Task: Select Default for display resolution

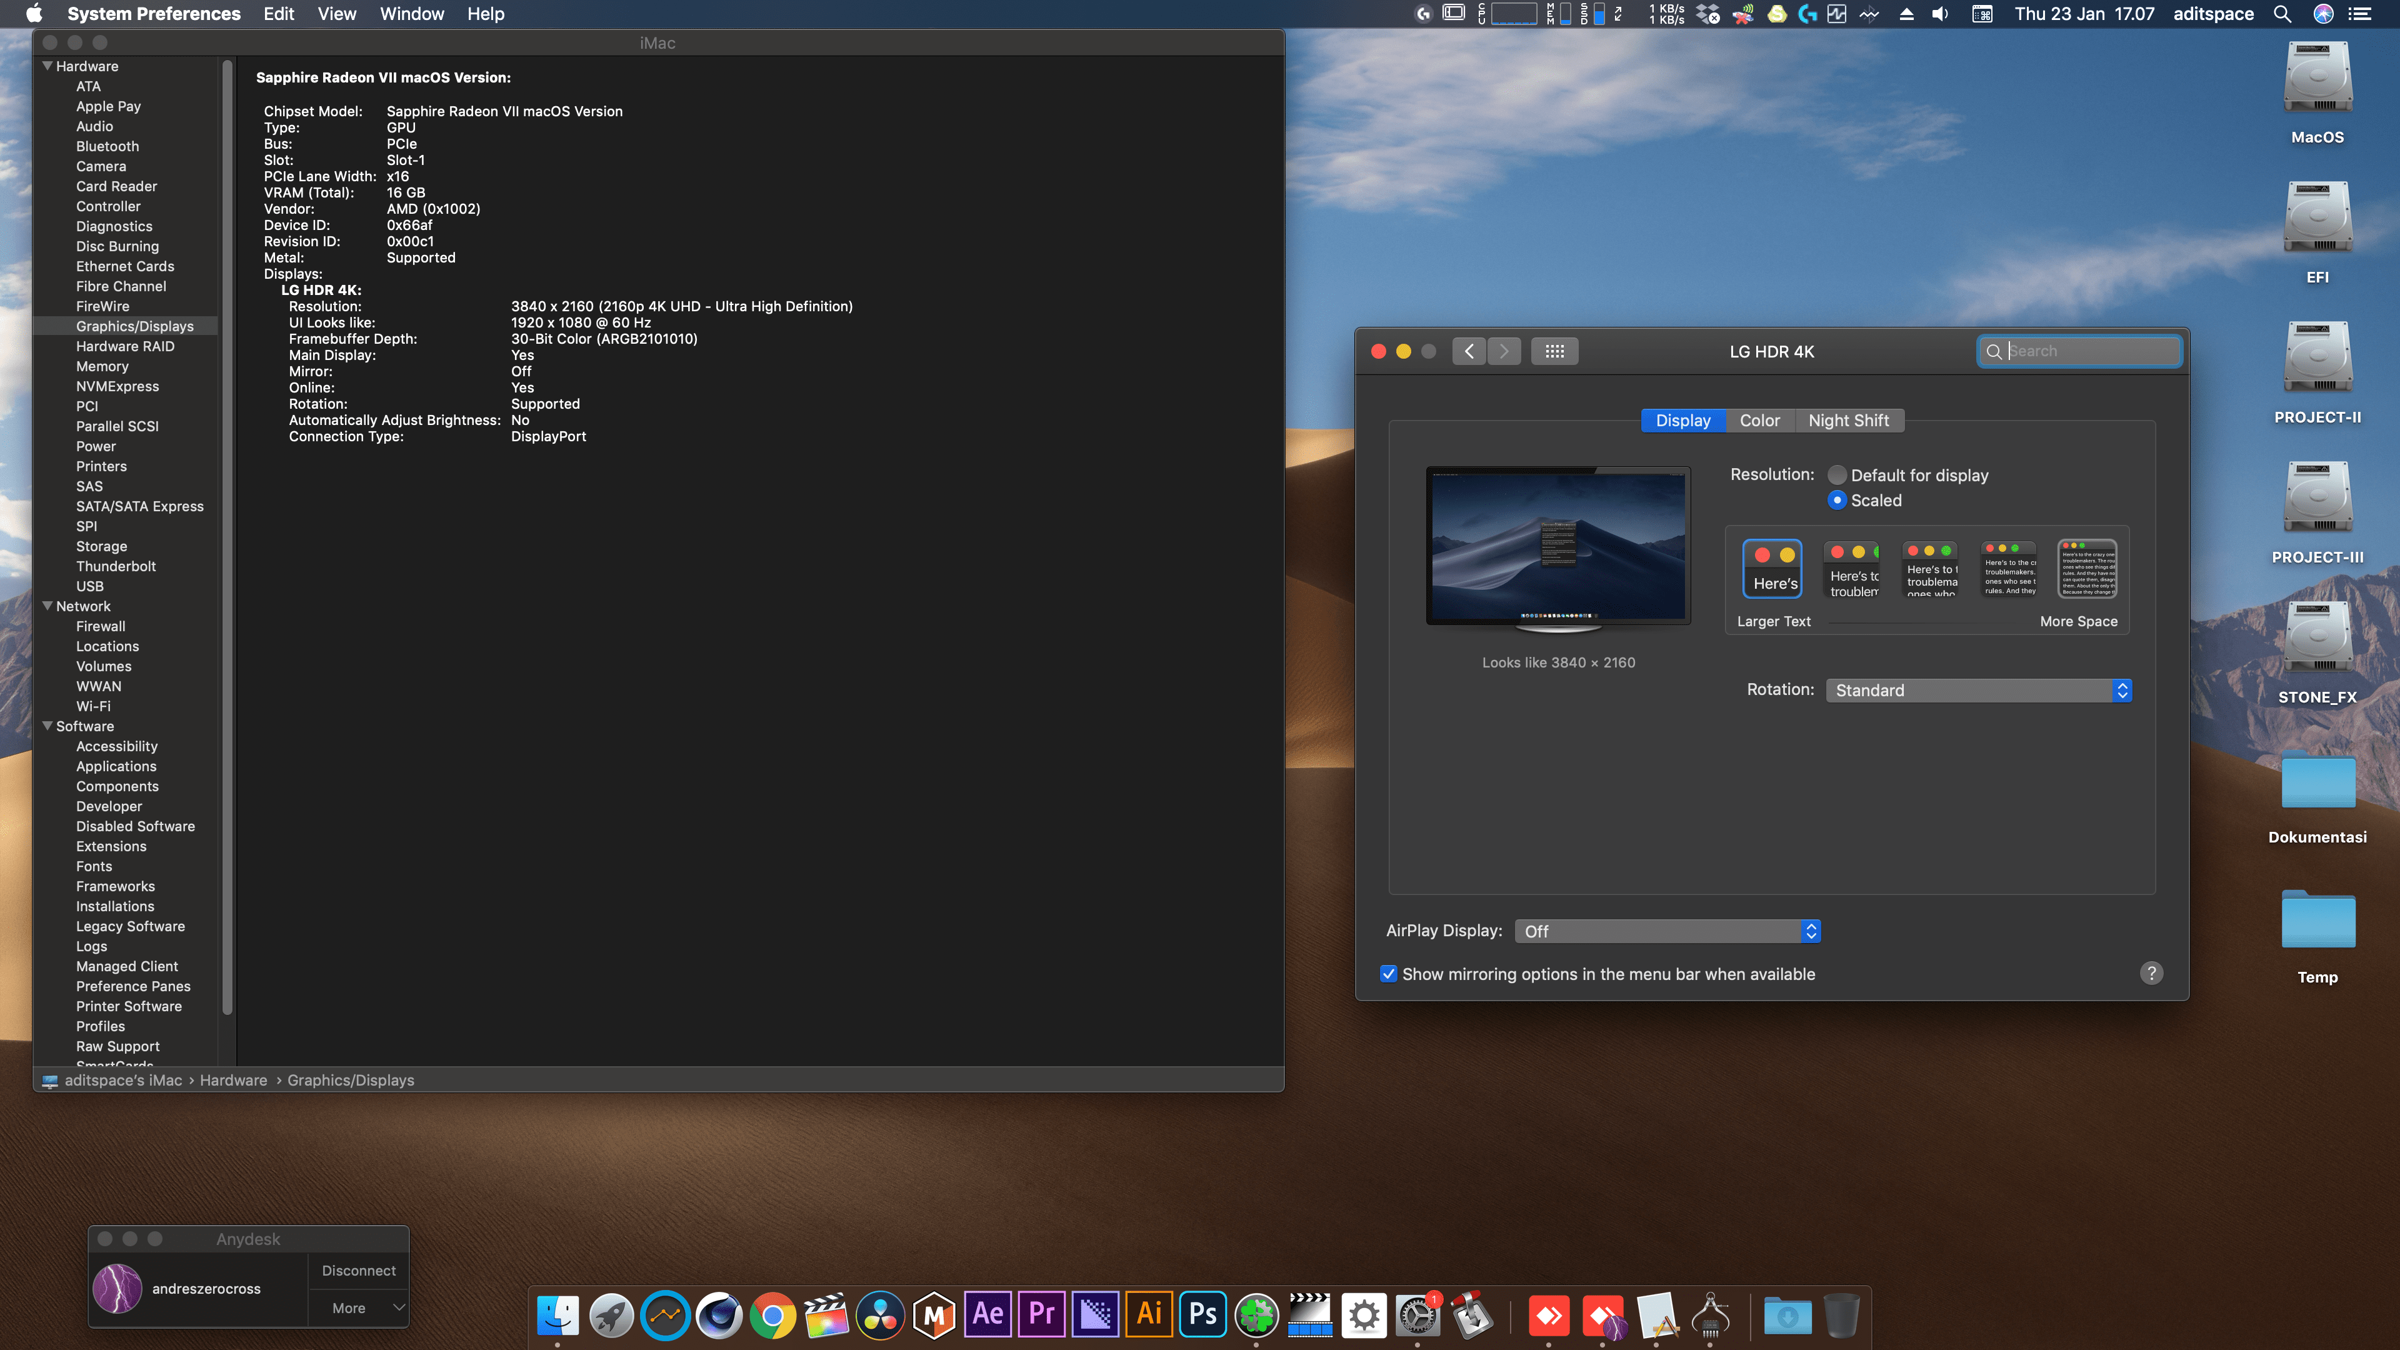Action: coord(1836,475)
